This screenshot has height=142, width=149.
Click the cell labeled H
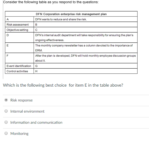[x=86, y=71]
